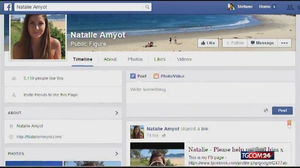Open the three-dots more options menu
The width and height of the screenshot is (300, 168).
pos(284,43)
